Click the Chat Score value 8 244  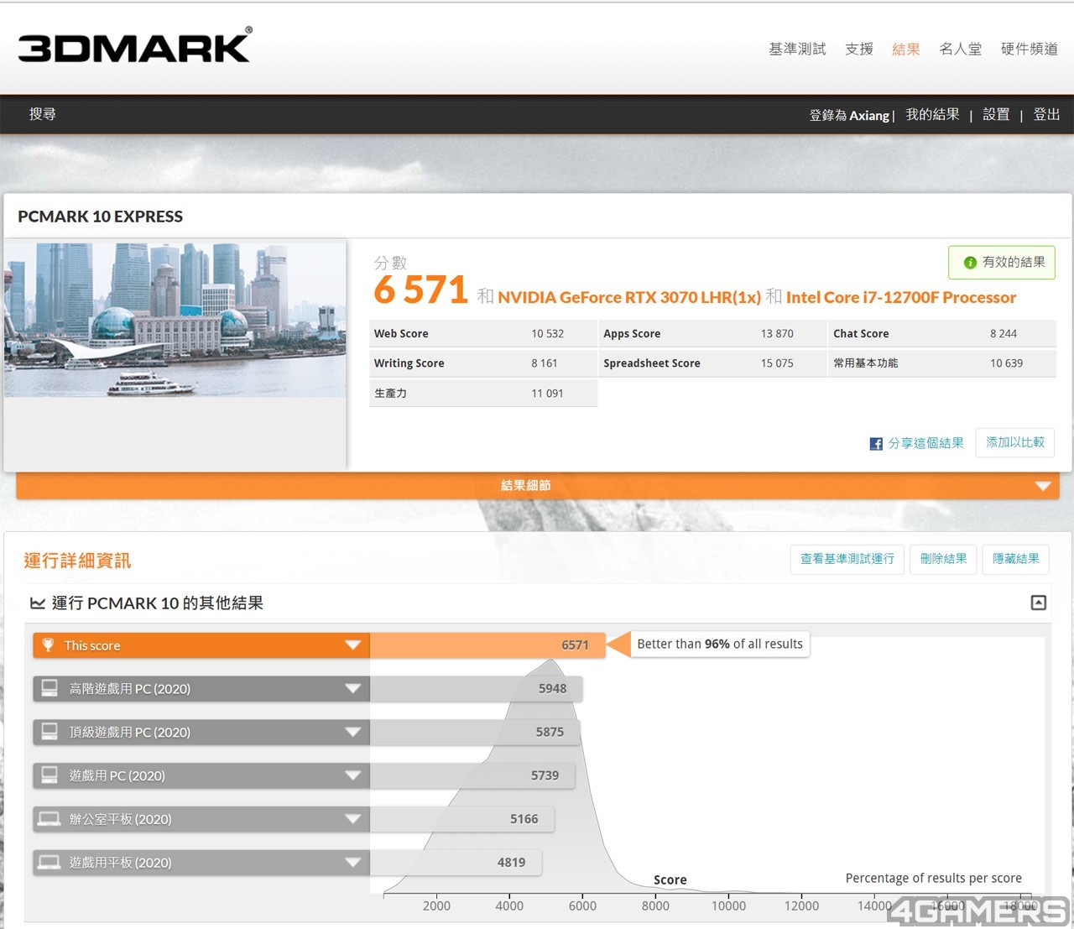(x=1004, y=334)
